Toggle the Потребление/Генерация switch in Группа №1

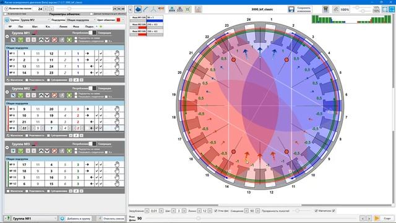(92, 33)
